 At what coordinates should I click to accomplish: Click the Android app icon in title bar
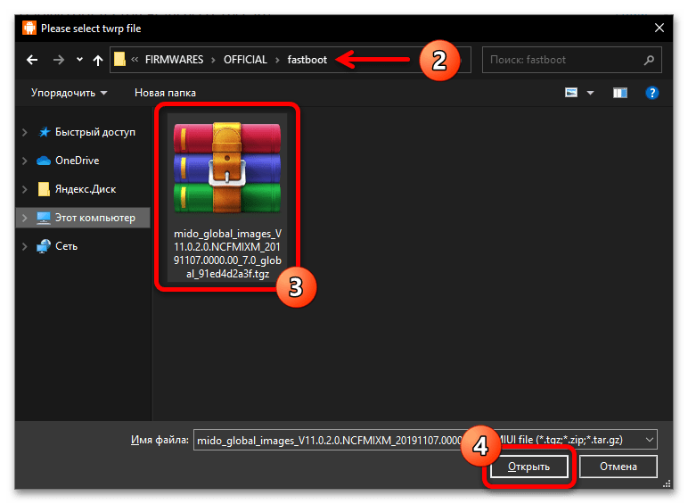pyautogui.click(x=29, y=28)
